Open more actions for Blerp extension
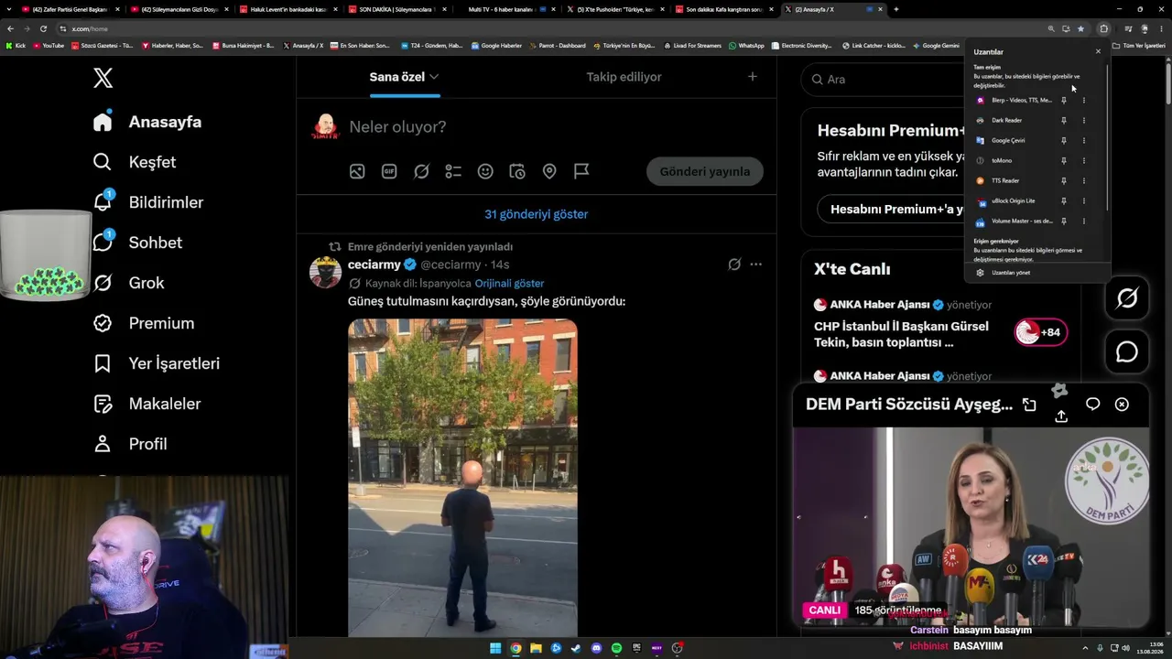1172x659 pixels. point(1084,100)
